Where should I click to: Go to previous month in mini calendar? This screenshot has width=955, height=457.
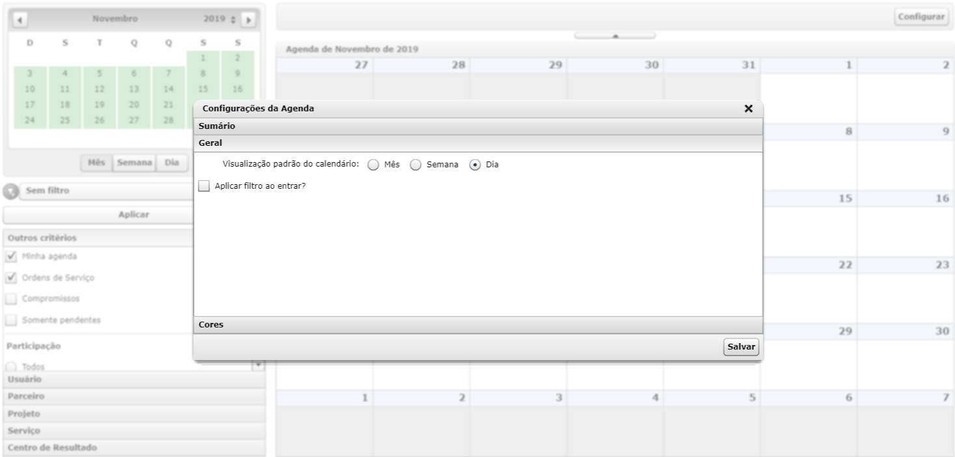(20, 20)
